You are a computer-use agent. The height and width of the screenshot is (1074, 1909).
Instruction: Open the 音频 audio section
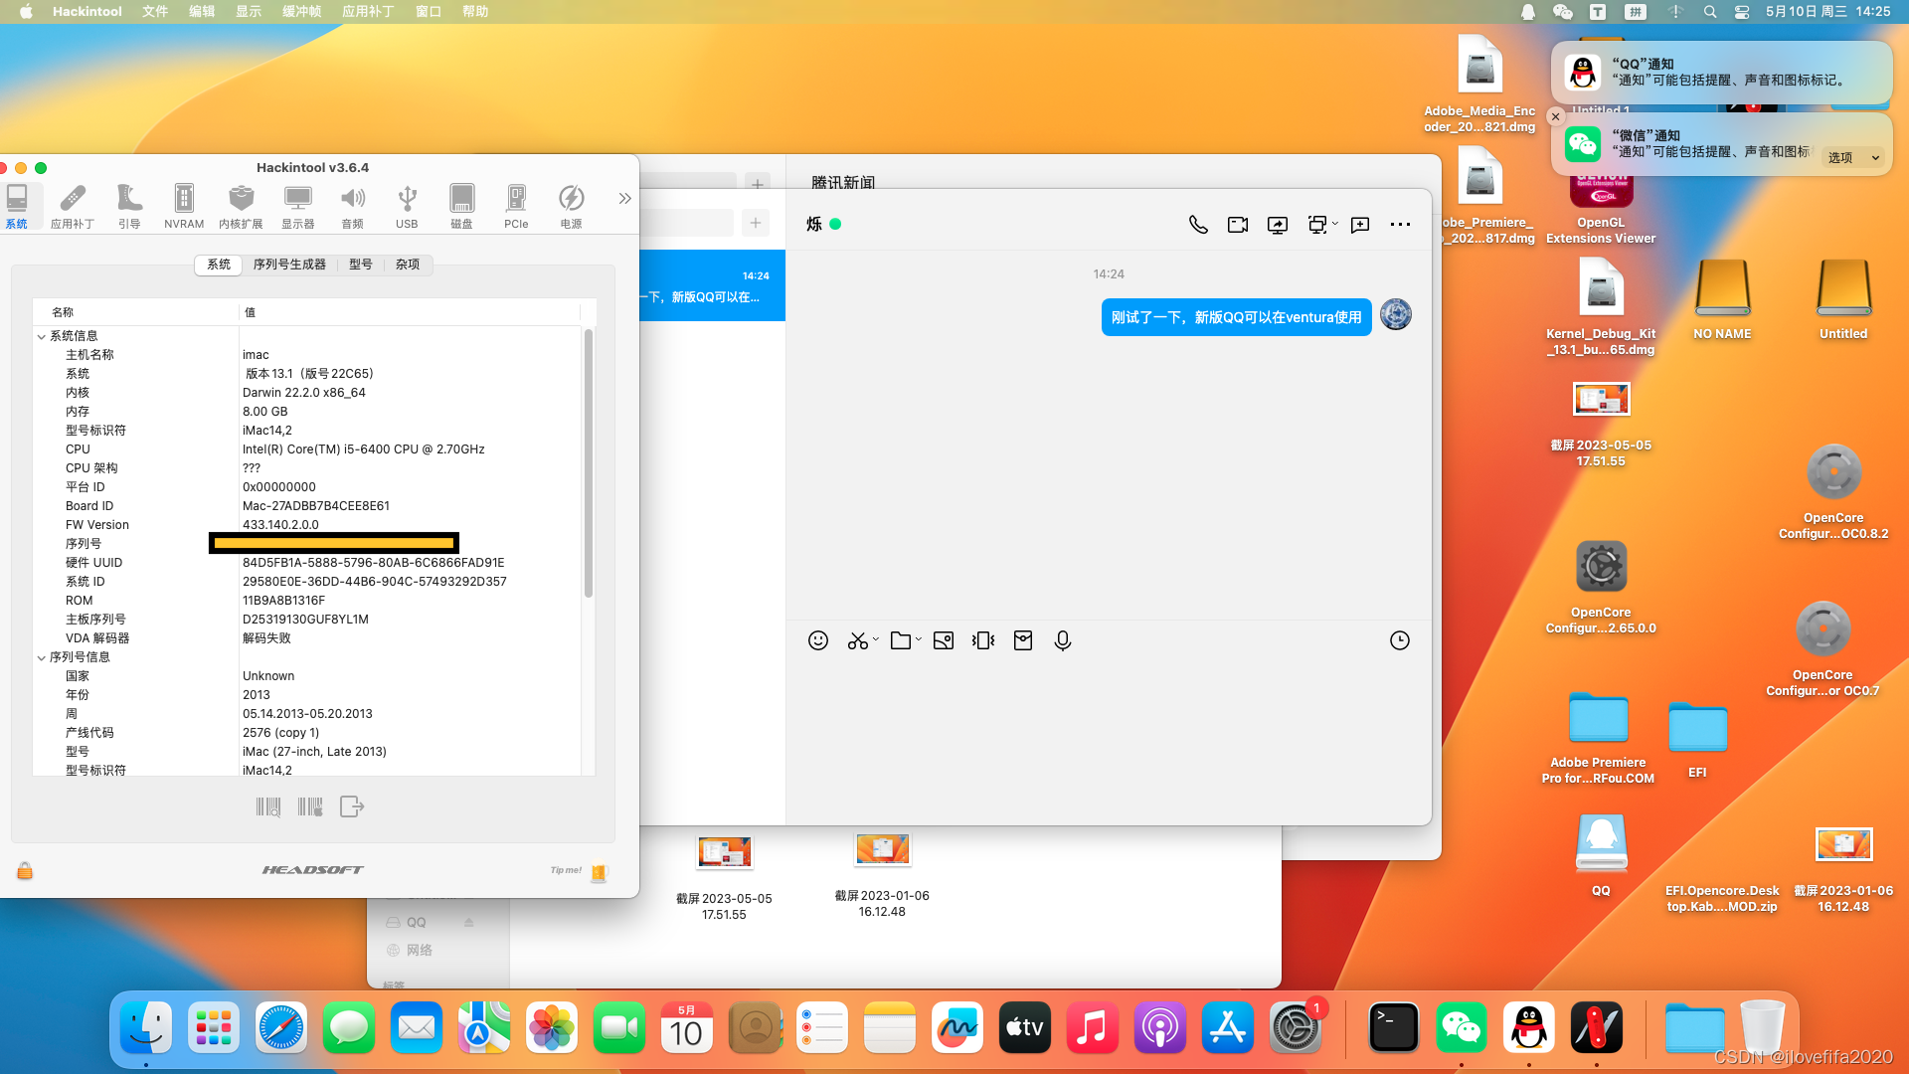pos(352,206)
